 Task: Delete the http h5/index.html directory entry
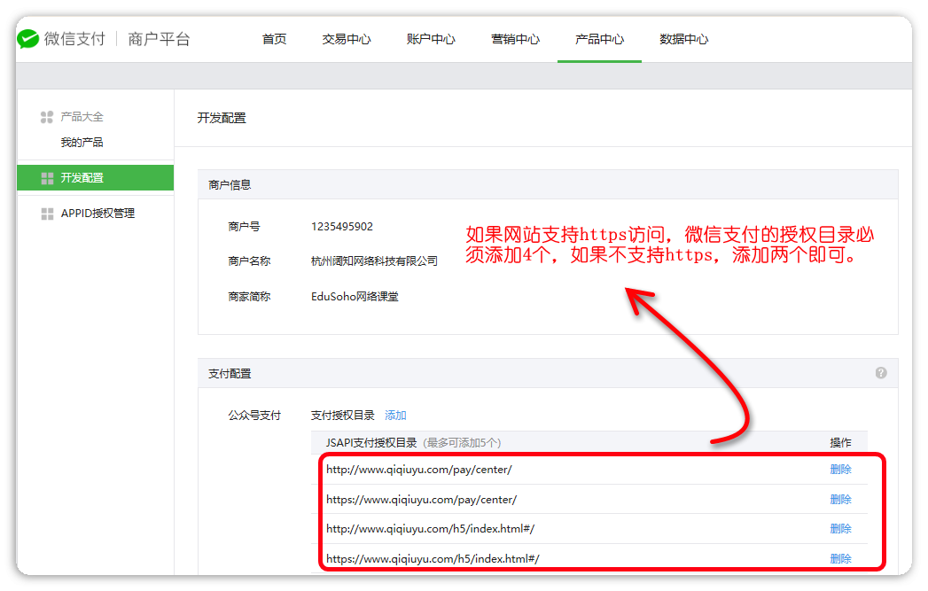840,529
